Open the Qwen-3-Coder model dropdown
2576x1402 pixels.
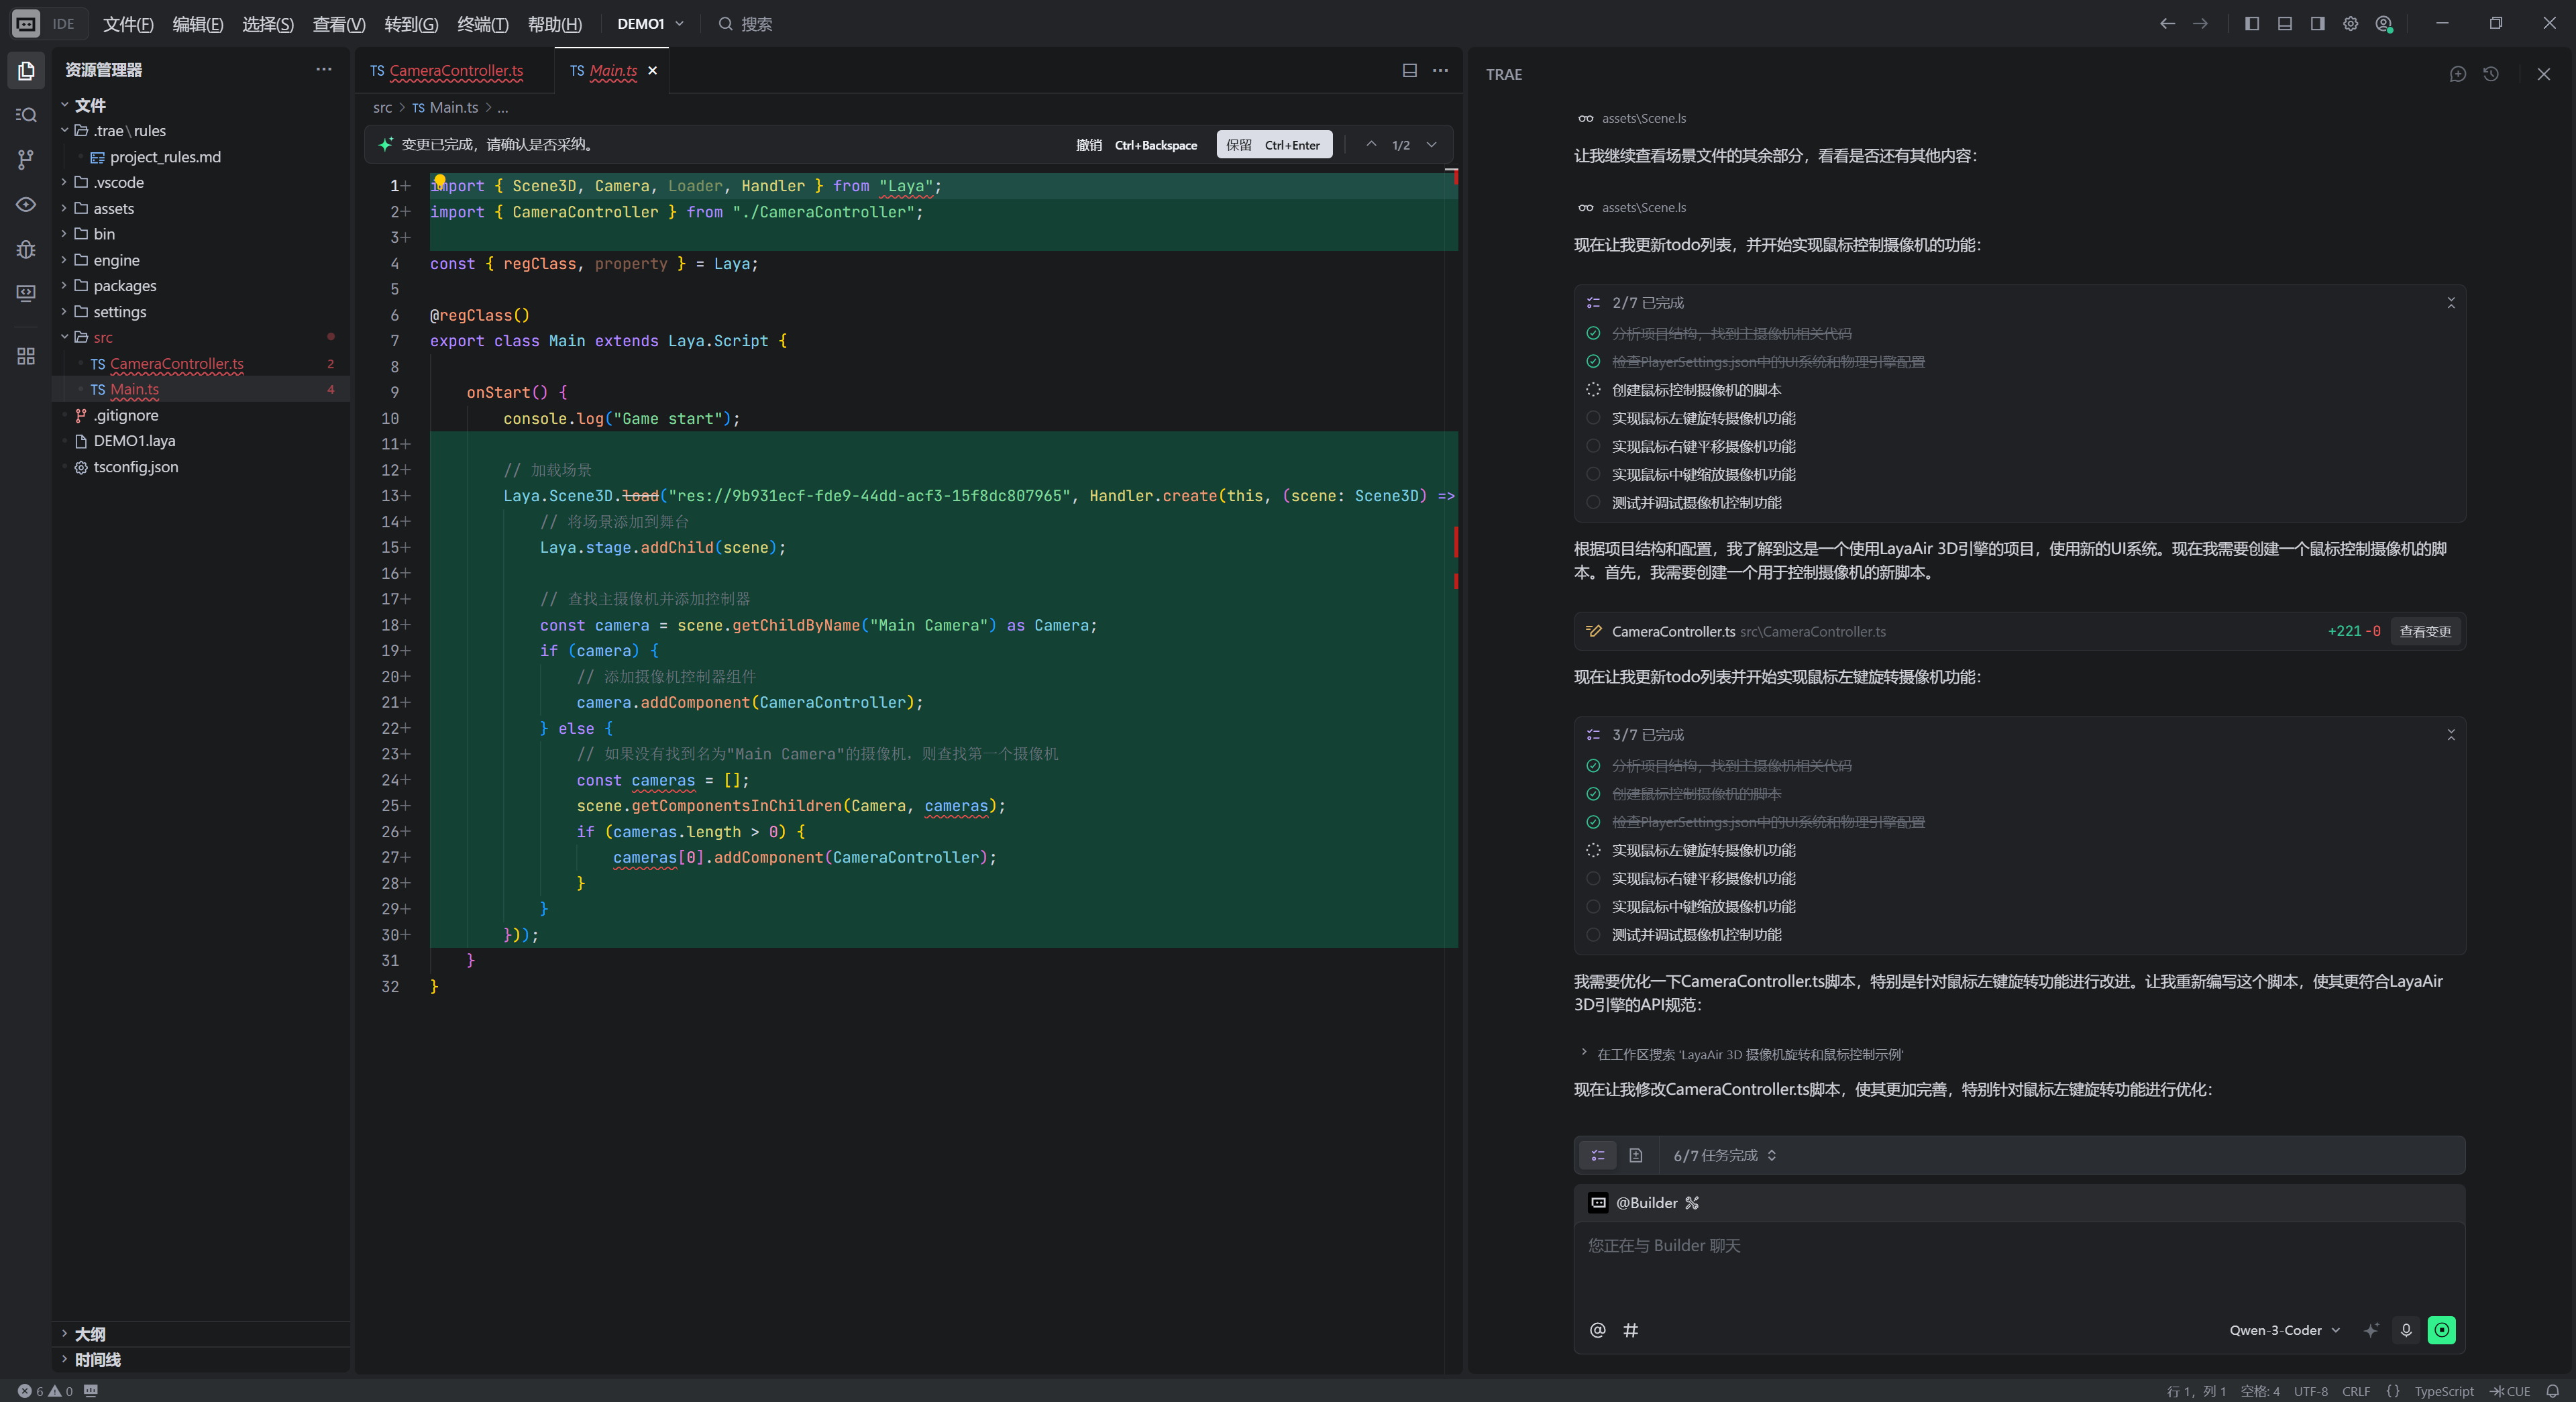pos(2284,1330)
